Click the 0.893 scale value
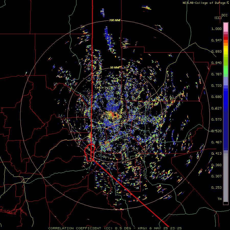The image size is (230, 230). point(216,51)
